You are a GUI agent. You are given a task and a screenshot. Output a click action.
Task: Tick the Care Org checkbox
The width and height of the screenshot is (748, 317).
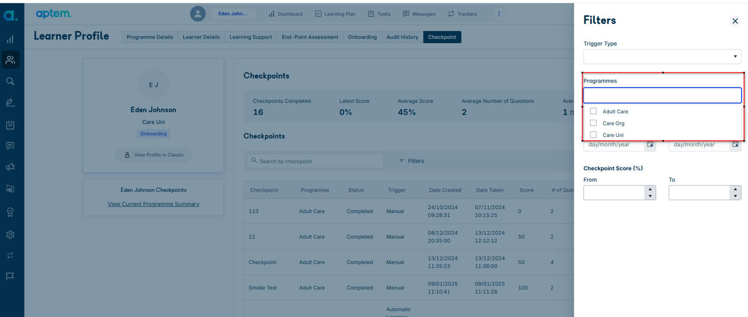[x=593, y=123]
